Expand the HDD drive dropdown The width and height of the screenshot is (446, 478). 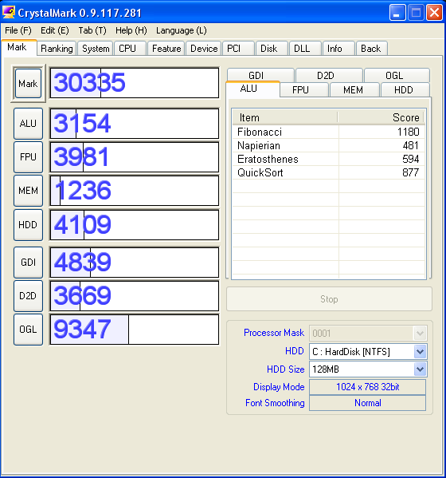(x=420, y=352)
